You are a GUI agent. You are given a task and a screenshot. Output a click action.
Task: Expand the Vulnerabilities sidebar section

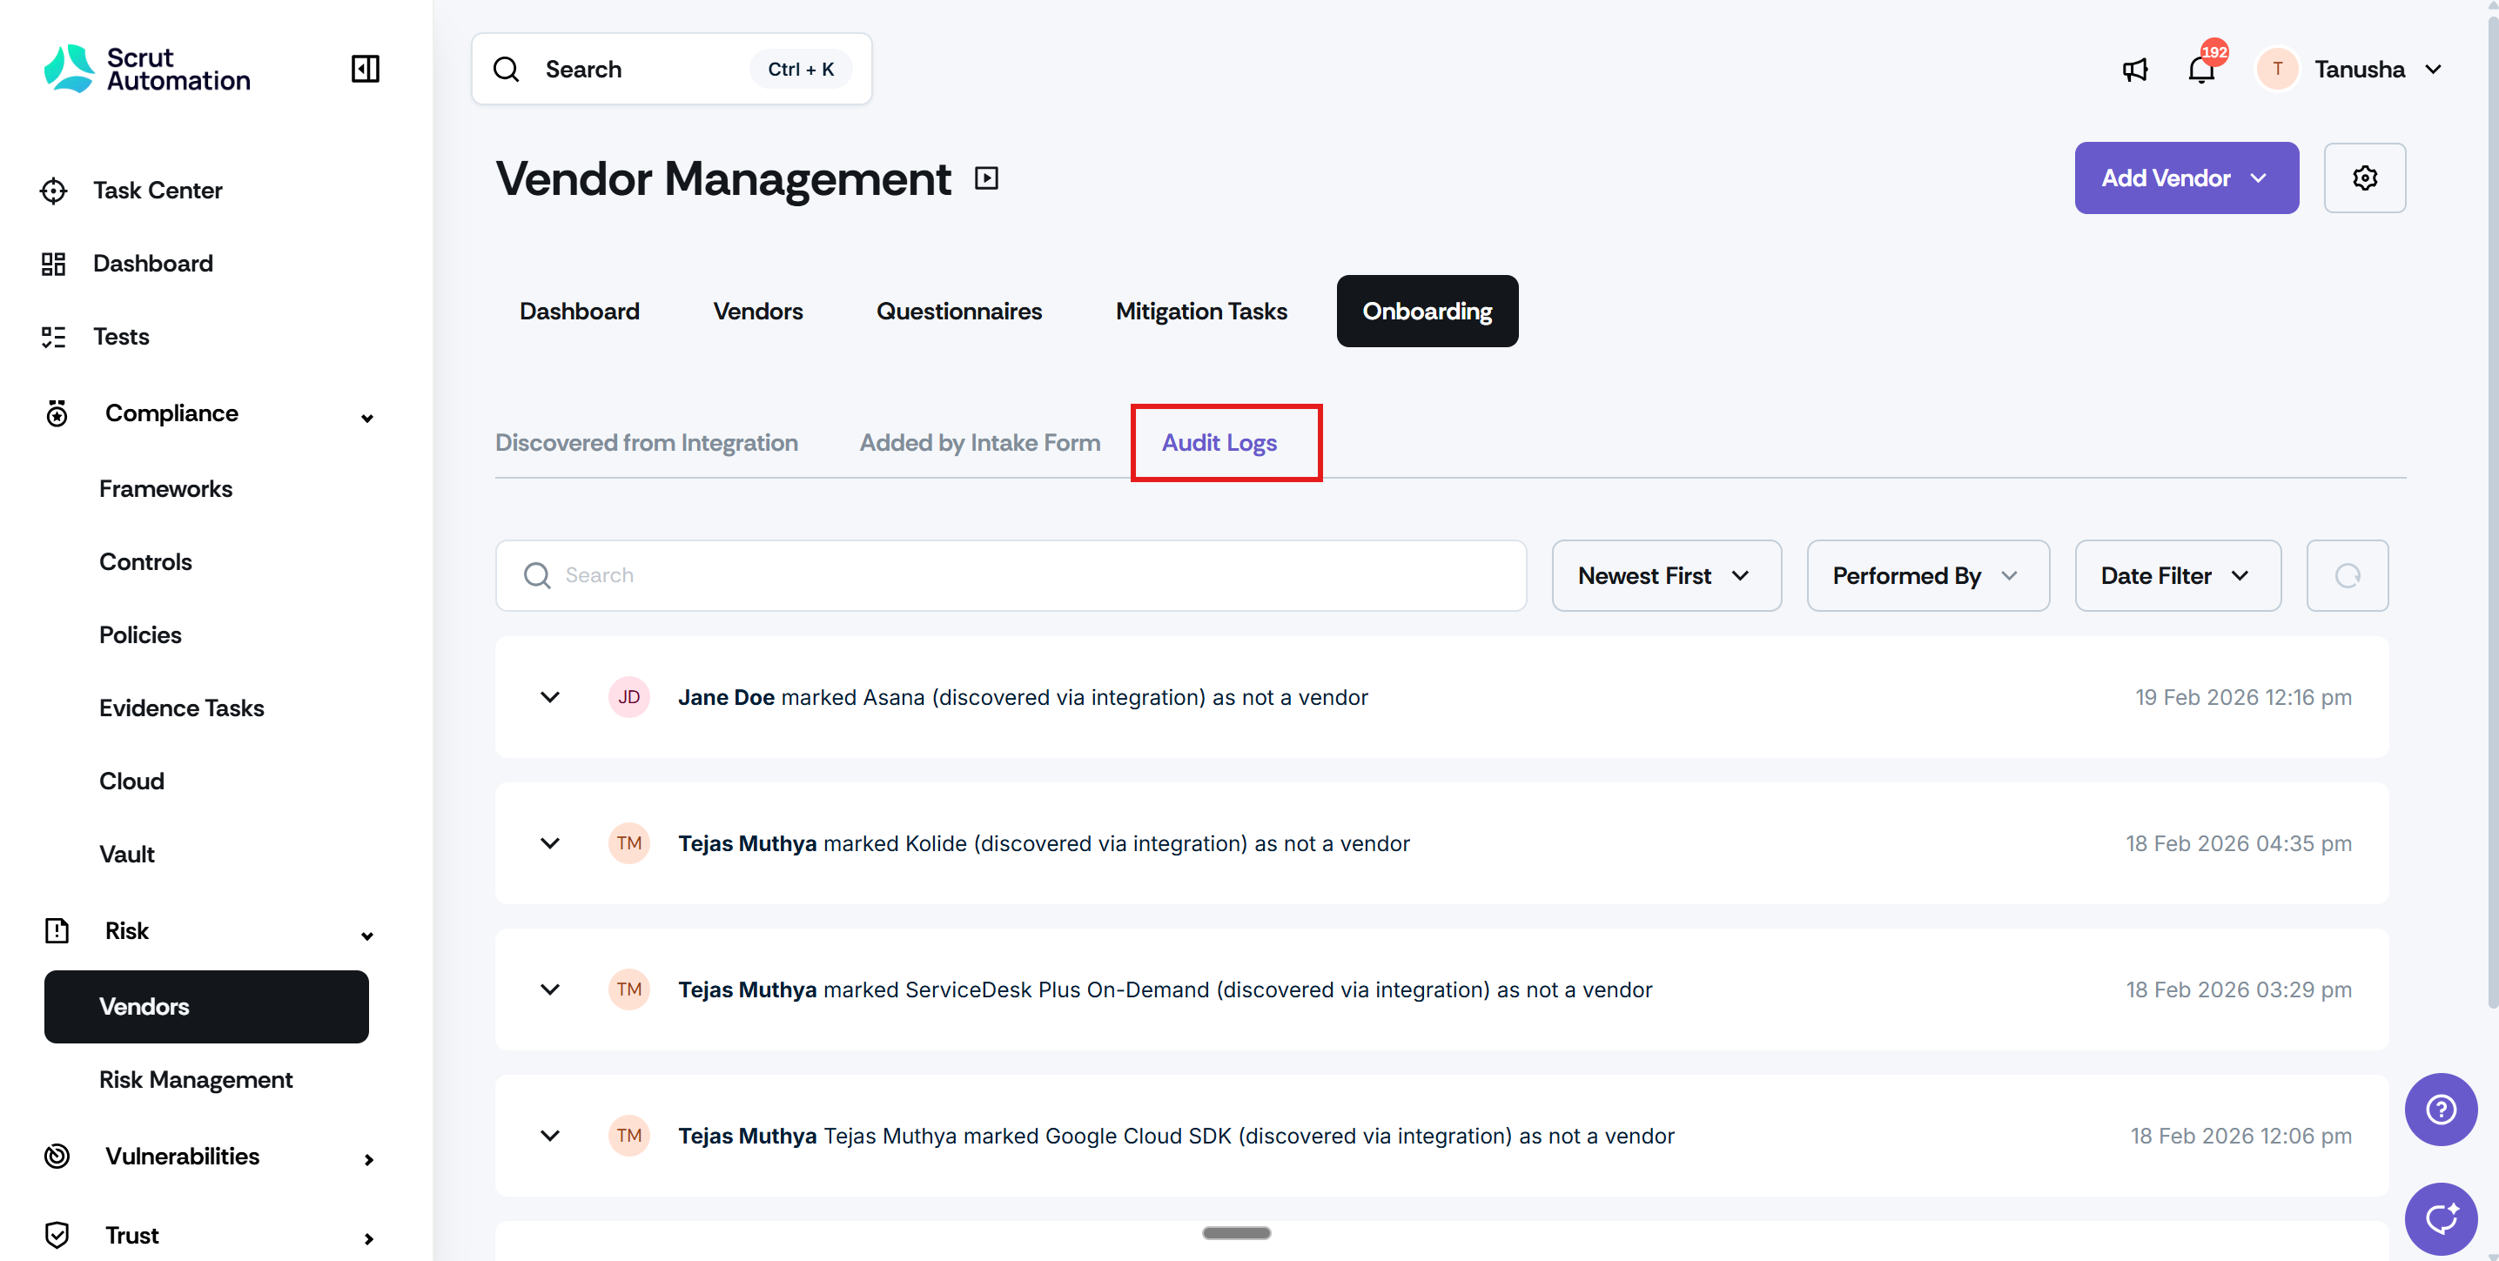click(367, 1159)
